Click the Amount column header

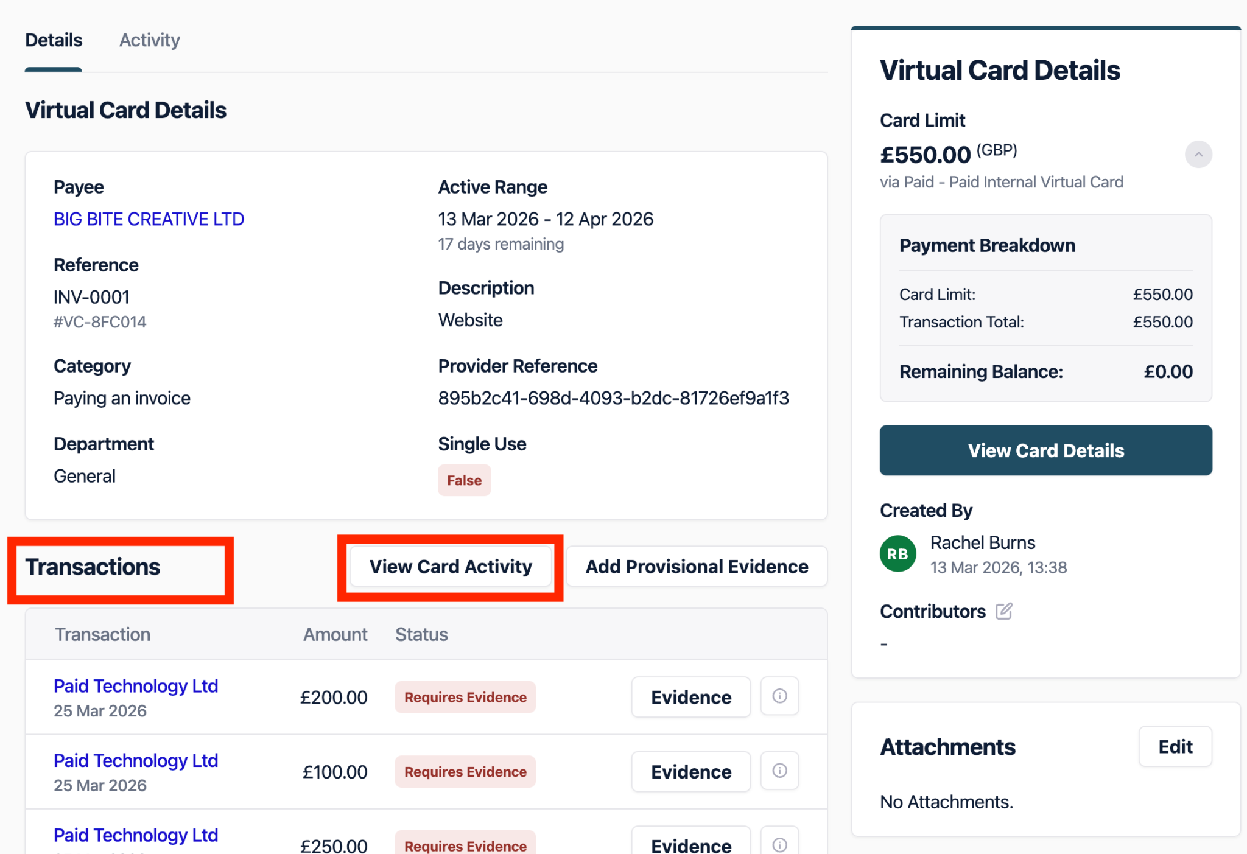coord(335,634)
